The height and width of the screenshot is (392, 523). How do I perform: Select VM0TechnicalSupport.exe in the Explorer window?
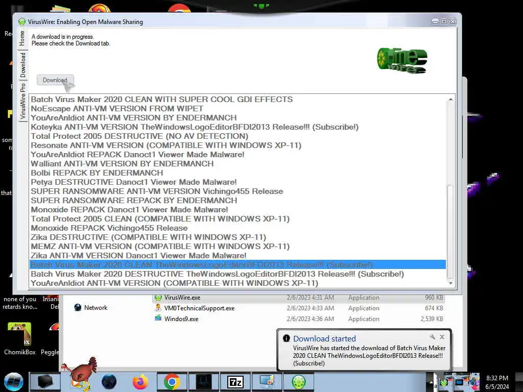point(298,308)
